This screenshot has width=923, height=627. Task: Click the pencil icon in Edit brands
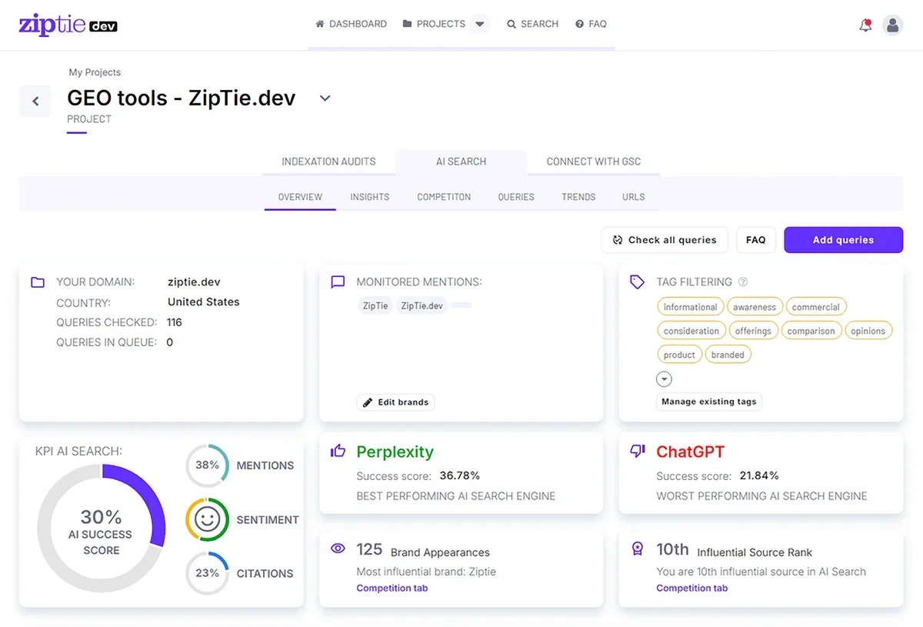tap(368, 402)
